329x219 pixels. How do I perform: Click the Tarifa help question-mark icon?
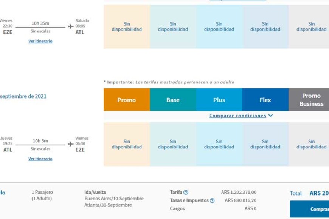(186, 193)
